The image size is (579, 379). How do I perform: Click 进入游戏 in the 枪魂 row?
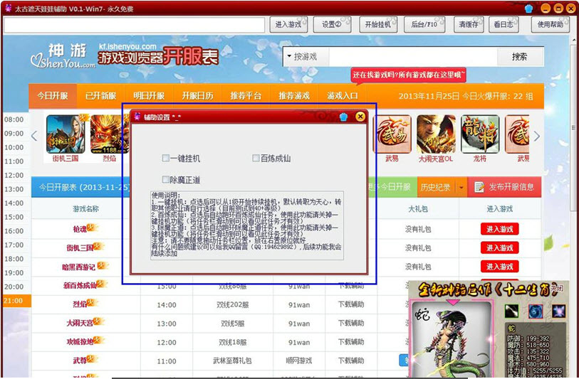pos(500,229)
